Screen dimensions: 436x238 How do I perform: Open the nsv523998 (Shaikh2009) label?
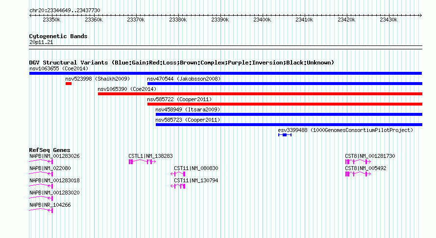(x=97, y=79)
